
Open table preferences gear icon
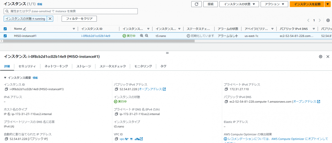coord(328,20)
